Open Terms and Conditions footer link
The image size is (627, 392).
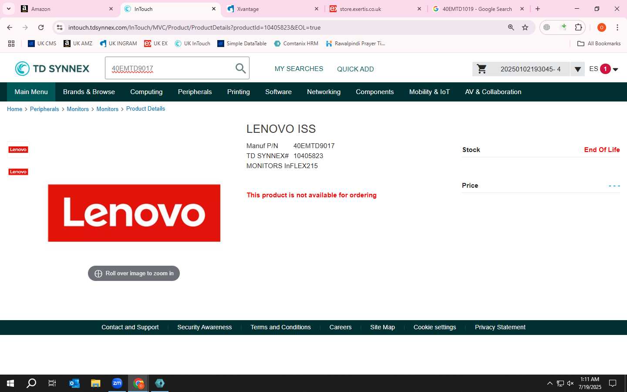[280, 327]
